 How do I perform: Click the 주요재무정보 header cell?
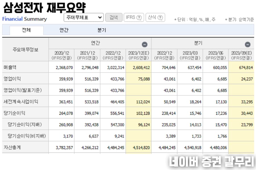[26, 50]
